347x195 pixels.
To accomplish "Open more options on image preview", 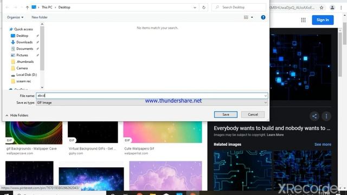I will coord(326,116).
